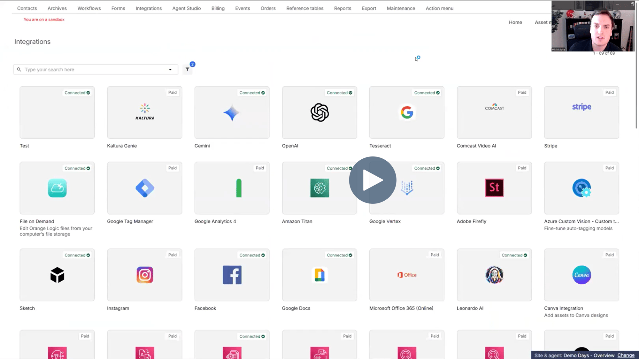
Task: Open the Gemini integration tile icon
Action: [x=232, y=112]
